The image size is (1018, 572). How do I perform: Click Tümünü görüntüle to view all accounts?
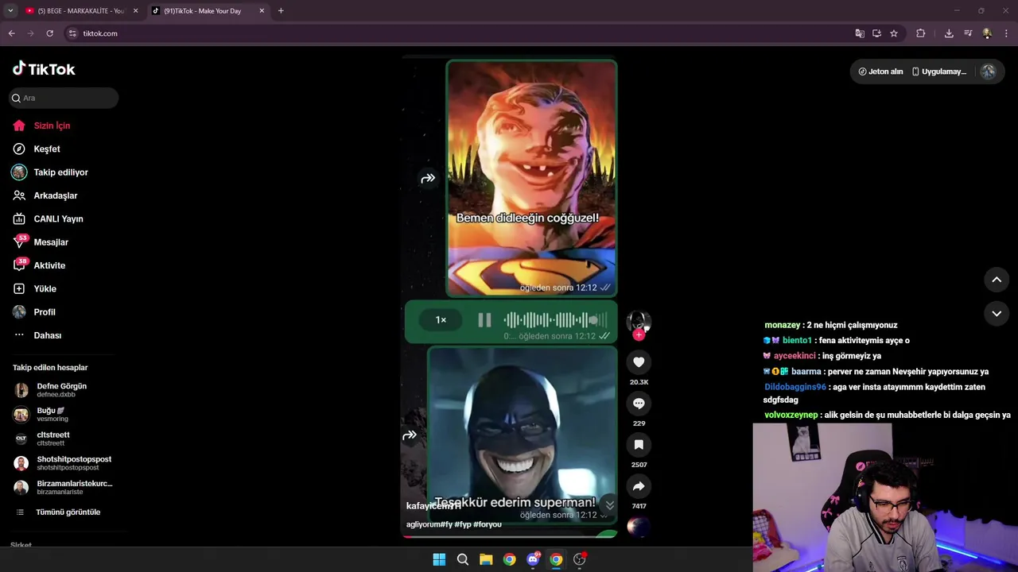[68, 512]
